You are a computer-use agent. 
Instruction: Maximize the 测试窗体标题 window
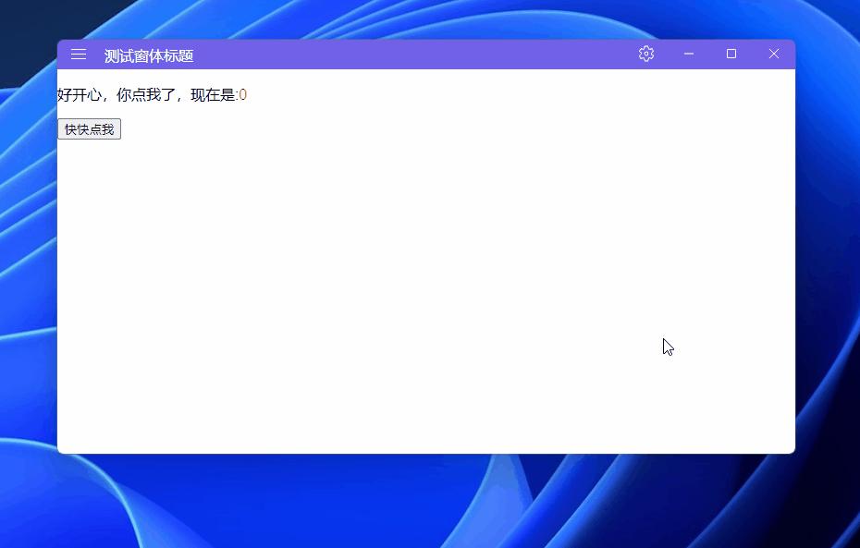point(731,54)
